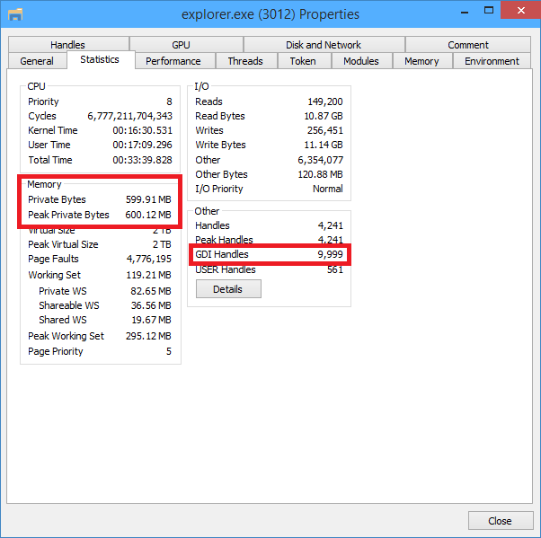The width and height of the screenshot is (541, 538).
Task: Open the Comment tab
Action: [x=468, y=45]
